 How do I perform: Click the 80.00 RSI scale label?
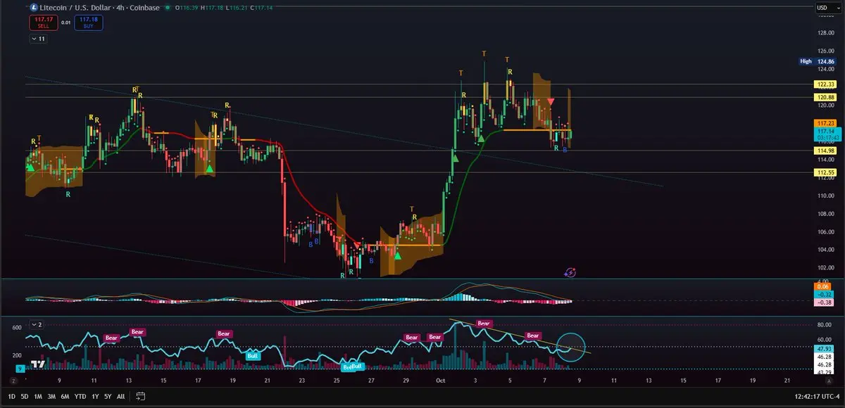[825, 325]
